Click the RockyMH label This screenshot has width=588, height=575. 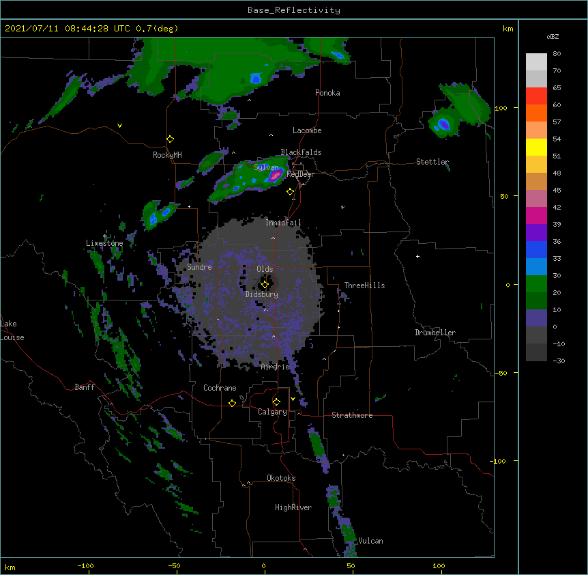(x=167, y=155)
